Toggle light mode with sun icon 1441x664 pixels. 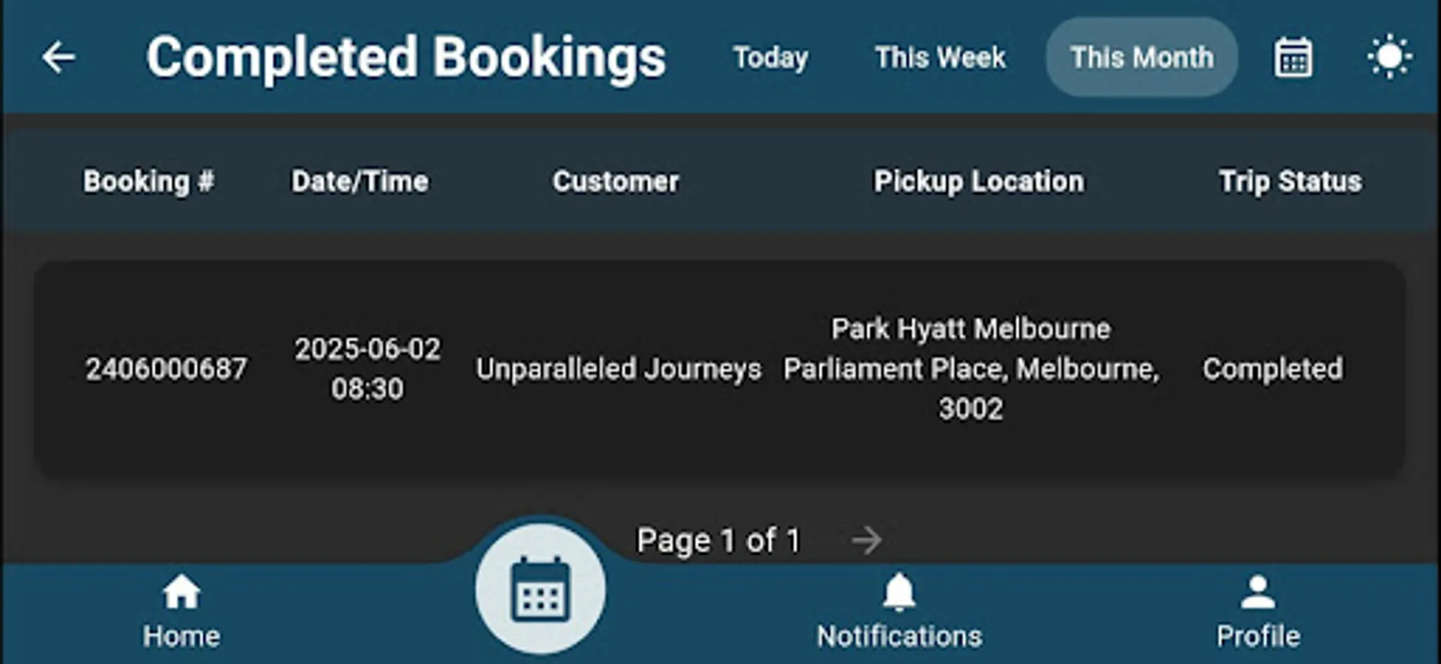(x=1389, y=58)
